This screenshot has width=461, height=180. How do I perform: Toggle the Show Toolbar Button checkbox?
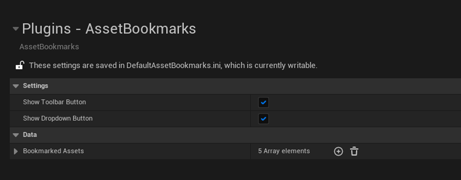point(263,103)
